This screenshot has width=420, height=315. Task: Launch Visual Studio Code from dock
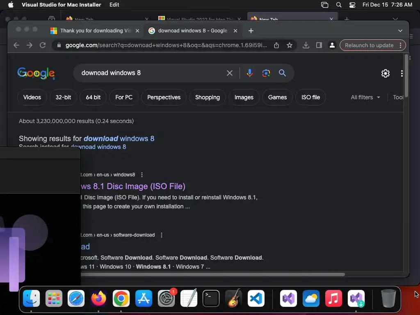[256, 299]
